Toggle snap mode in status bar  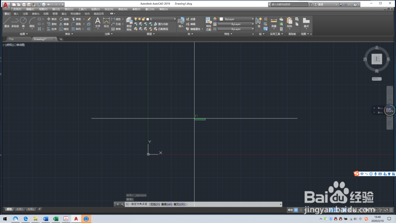301,210
